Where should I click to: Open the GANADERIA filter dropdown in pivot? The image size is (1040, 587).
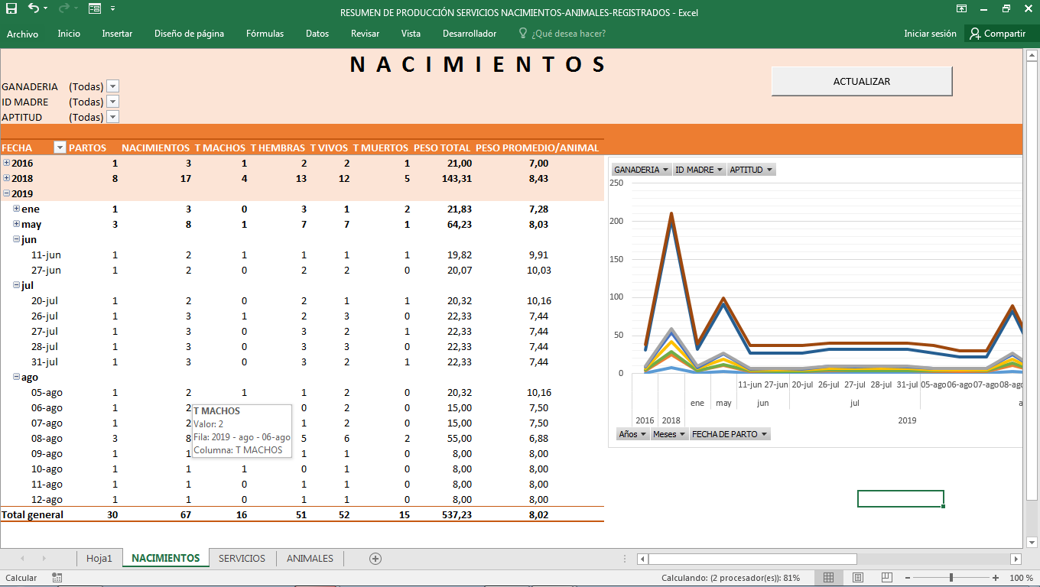point(113,86)
